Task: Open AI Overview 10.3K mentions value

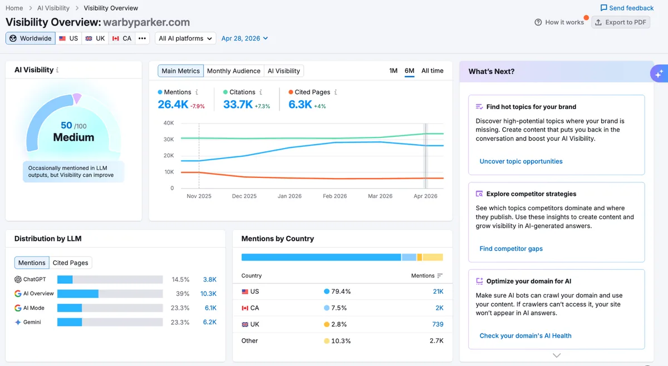Action: 208,294
